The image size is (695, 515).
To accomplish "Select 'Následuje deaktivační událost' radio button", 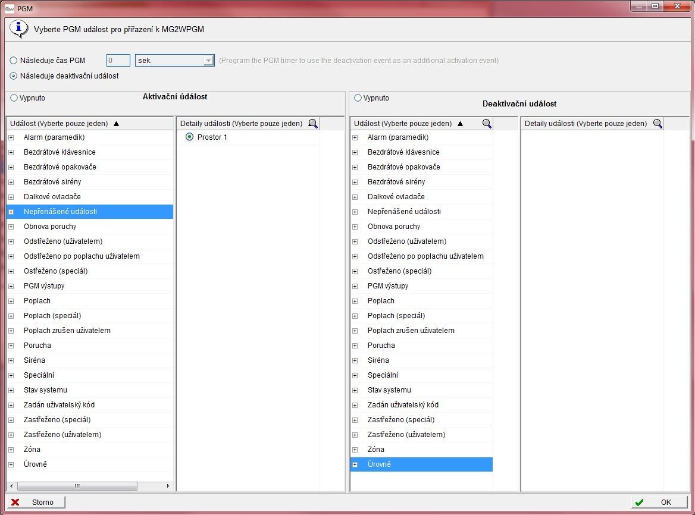I will point(14,76).
